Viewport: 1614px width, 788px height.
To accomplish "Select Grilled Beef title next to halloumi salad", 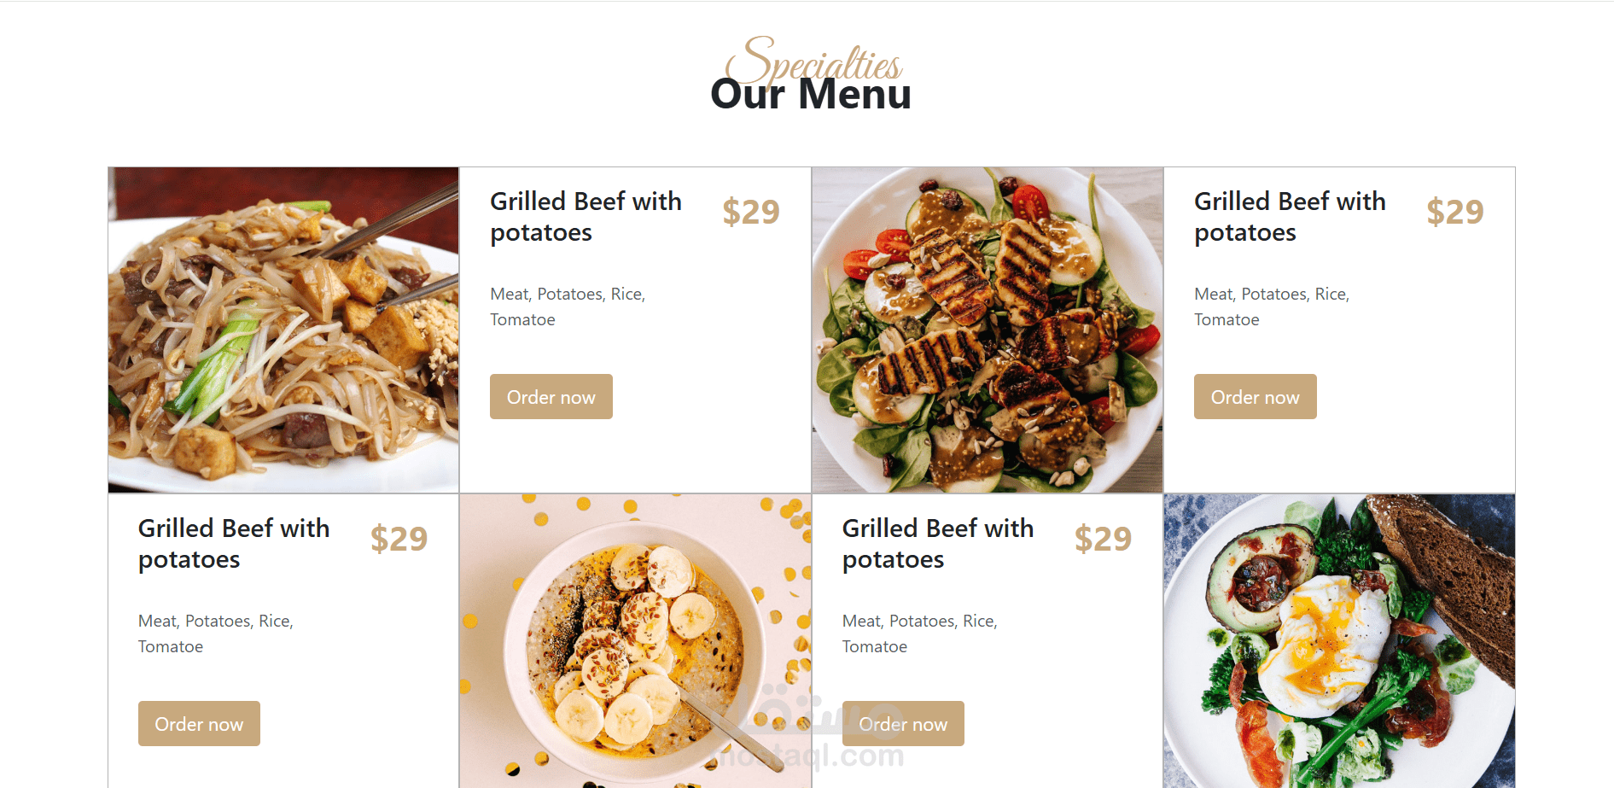I will pyautogui.click(x=1290, y=217).
